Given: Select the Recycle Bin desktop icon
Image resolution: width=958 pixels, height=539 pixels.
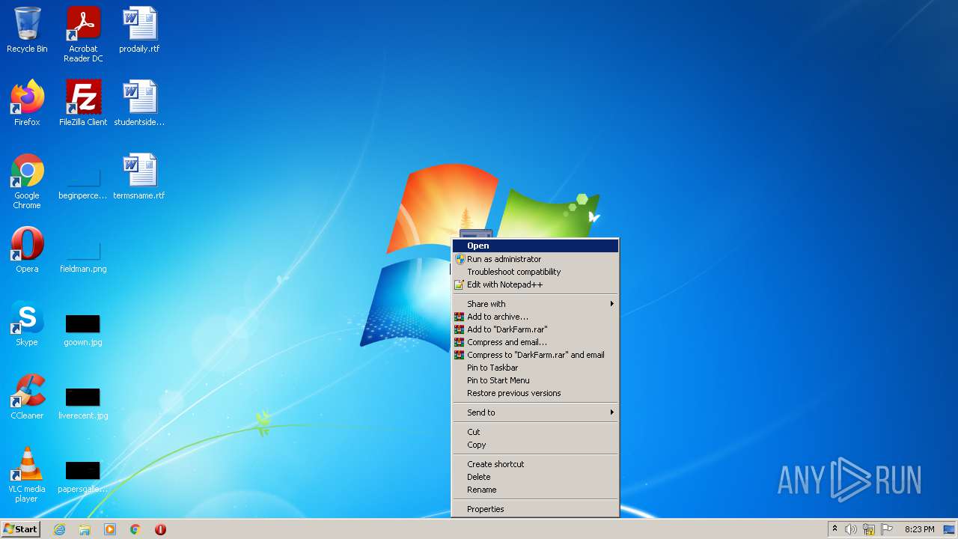Looking at the screenshot, I should point(27,30).
